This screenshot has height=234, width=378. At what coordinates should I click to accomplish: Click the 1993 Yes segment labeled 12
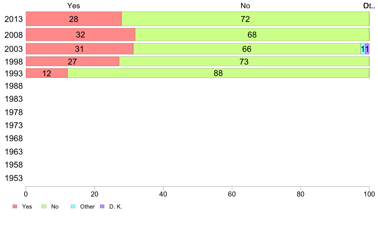tap(46, 73)
